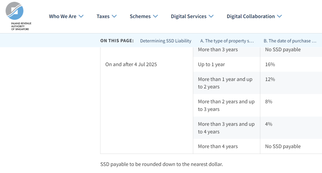Expand the Digital Collaboration chevron
This screenshot has height=173, width=322.
[x=279, y=16]
